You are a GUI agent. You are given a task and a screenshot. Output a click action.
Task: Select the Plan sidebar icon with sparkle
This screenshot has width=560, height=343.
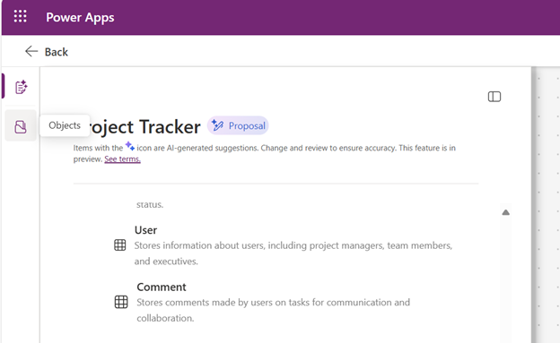pyautogui.click(x=21, y=87)
